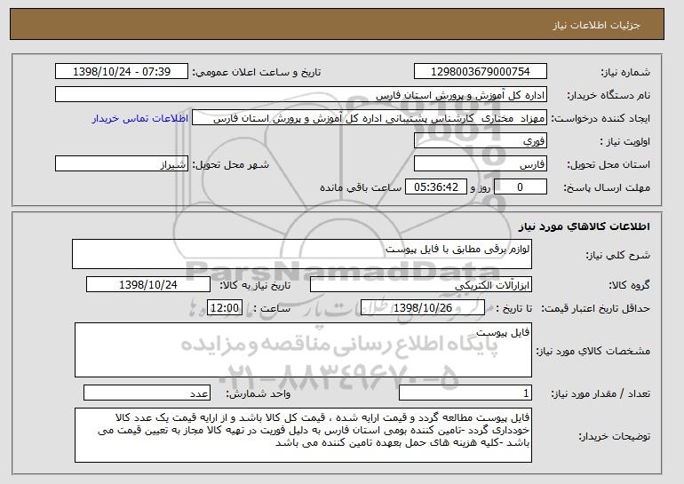This screenshot has height=484, width=684.
Task: Click the حداقل تاریخ اعتبار قیمت label
Action: (x=595, y=308)
